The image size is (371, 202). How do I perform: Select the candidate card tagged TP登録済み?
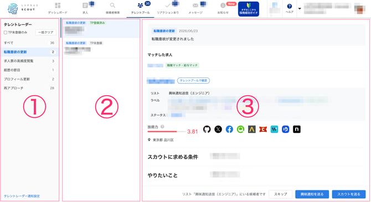[x=101, y=28]
